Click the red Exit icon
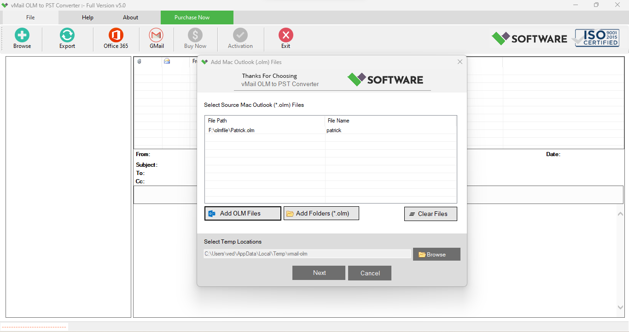 pos(286,35)
